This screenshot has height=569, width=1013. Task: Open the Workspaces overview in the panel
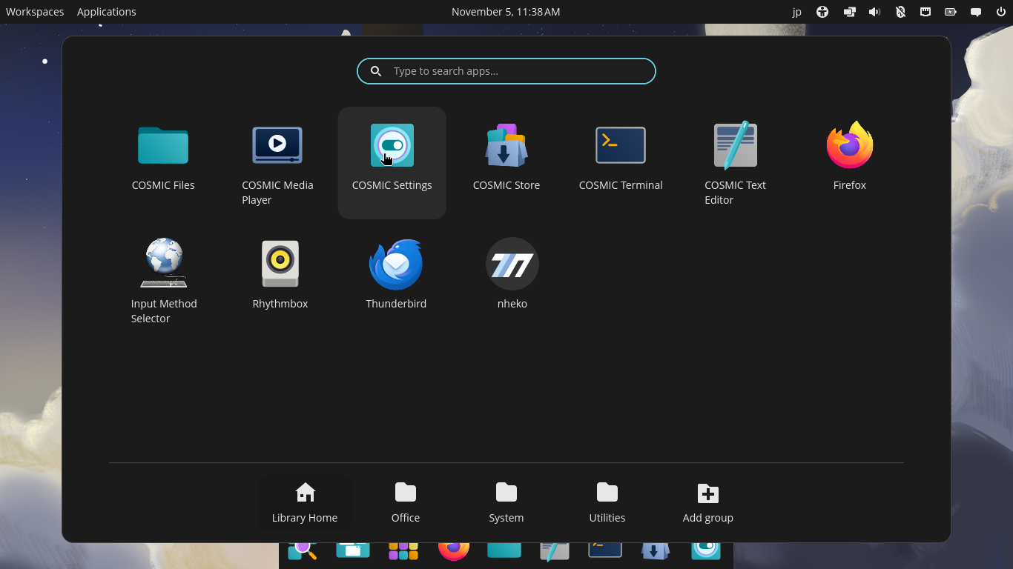point(35,12)
